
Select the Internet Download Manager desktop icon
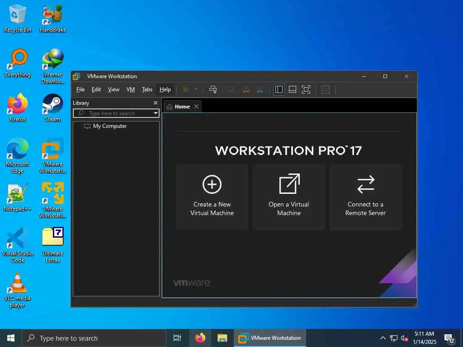click(53, 66)
